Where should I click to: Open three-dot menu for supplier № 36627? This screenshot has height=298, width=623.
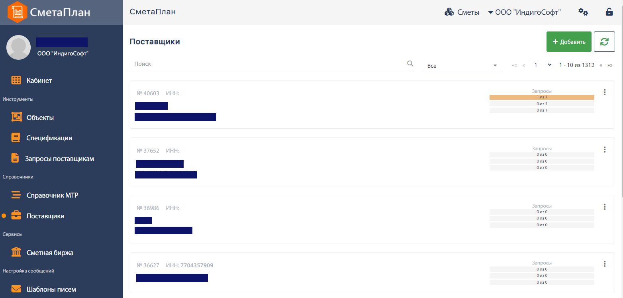605,264
